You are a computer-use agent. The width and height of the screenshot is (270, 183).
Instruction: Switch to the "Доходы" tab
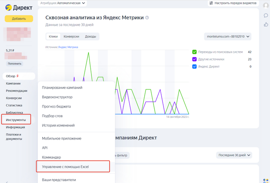click(90, 37)
